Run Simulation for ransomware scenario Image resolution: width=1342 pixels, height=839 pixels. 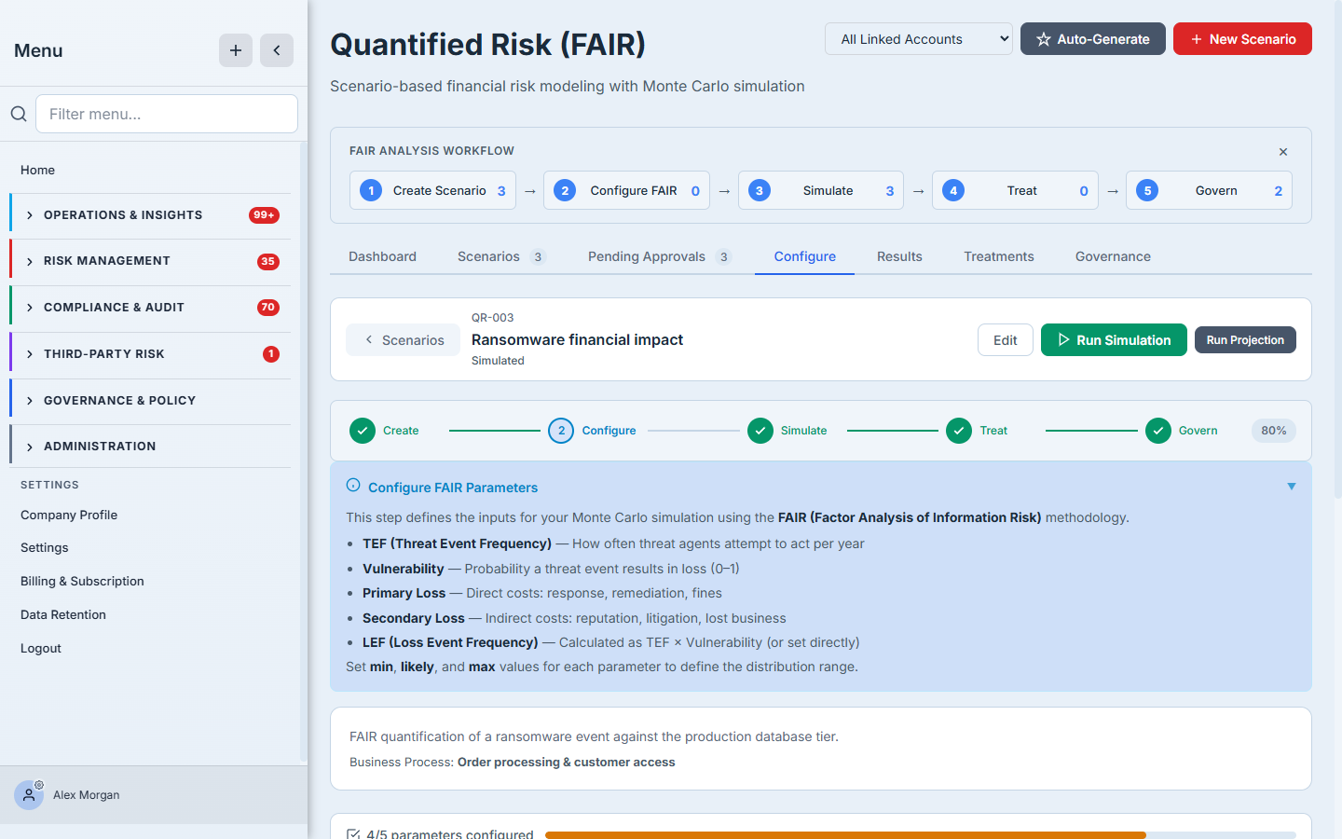1114,340
